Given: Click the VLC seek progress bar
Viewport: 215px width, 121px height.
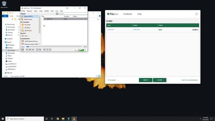Looking at the screenshot, I should pyautogui.click(x=54, y=47).
